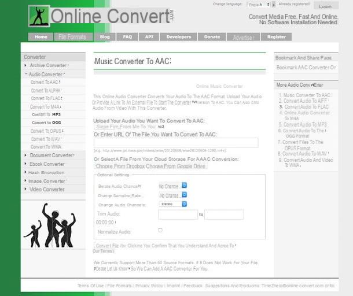Open Convert Audio To The OGG Format link
This screenshot has width=353, height=296.
click(304, 133)
